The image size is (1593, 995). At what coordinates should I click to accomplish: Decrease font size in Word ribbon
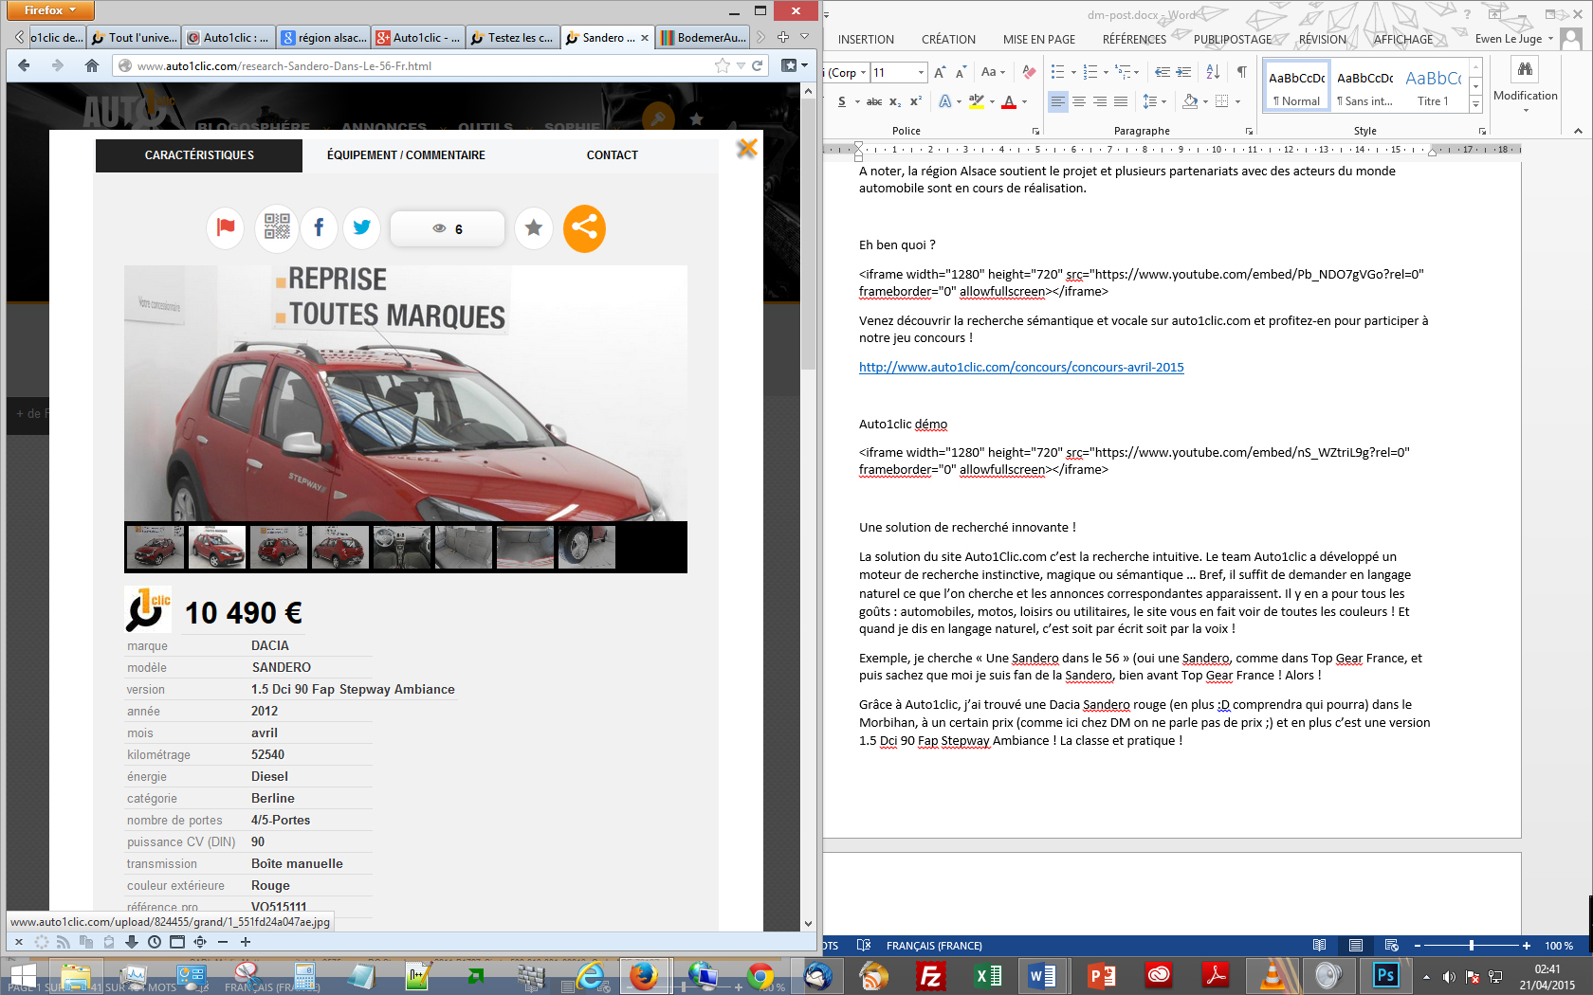tap(961, 72)
